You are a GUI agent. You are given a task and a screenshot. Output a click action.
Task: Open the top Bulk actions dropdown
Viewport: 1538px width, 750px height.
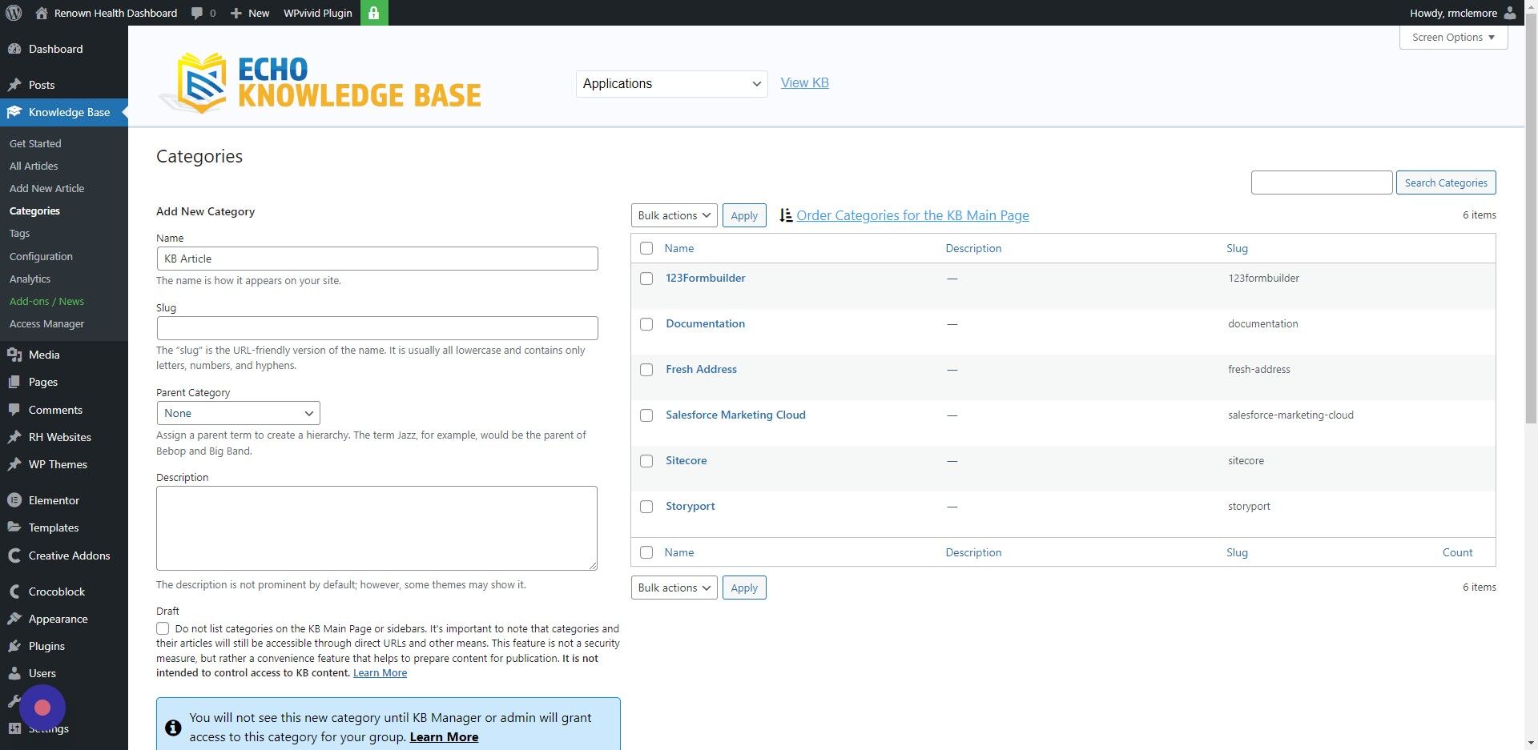pyautogui.click(x=674, y=215)
